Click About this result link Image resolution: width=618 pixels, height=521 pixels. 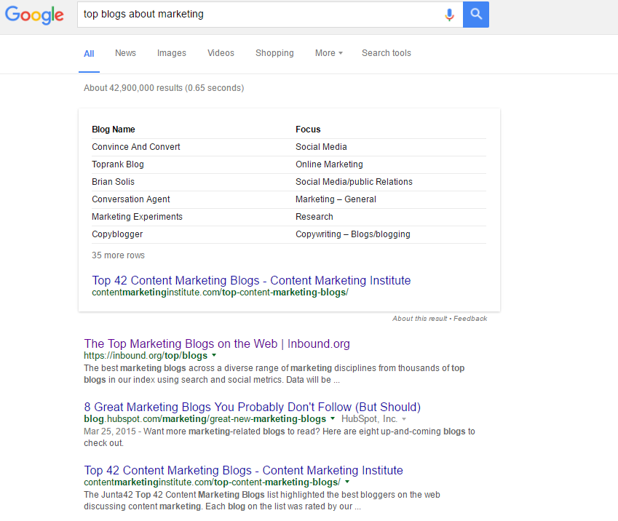(x=419, y=319)
